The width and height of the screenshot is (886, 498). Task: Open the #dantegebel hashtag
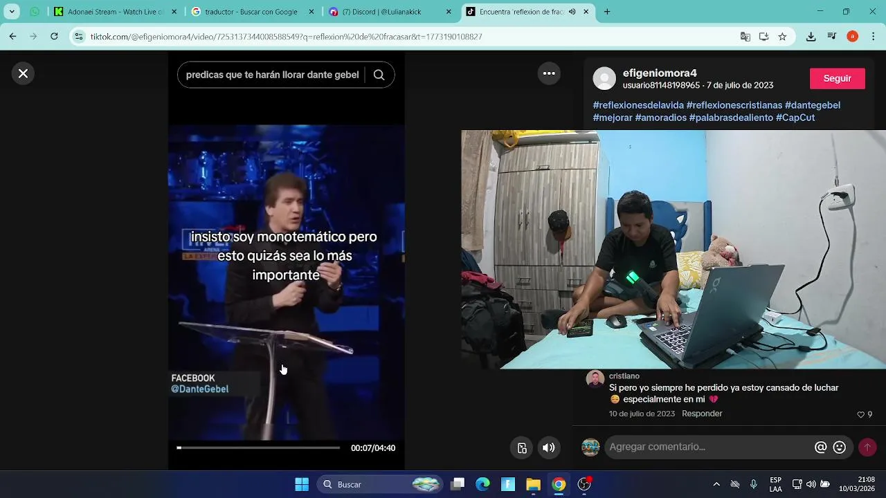pos(813,105)
